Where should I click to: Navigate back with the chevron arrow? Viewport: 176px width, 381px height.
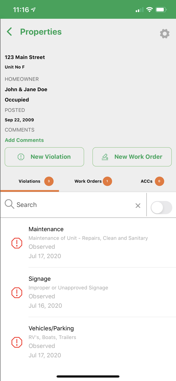(x=9, y=32)
